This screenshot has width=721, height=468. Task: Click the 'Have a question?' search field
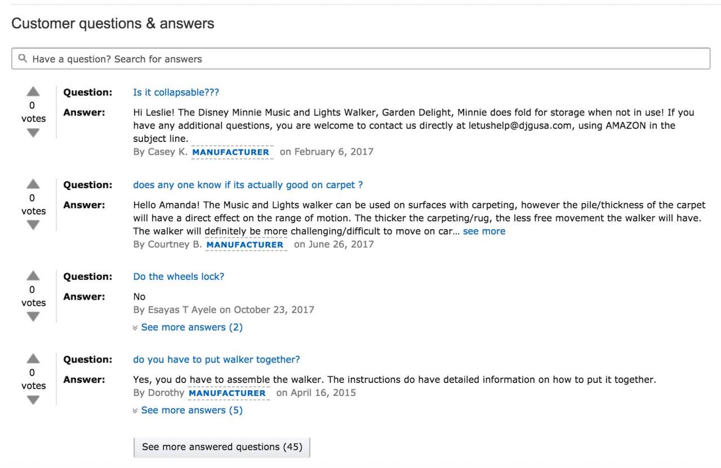(360, 59)
